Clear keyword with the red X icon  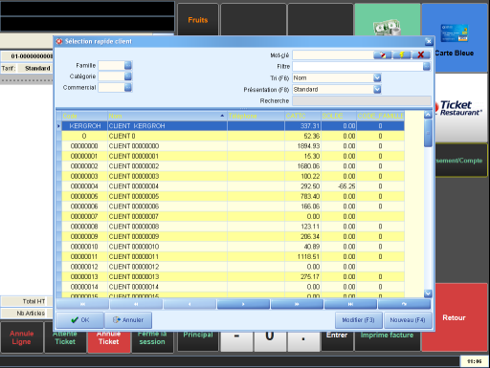(x=421, y=54)
